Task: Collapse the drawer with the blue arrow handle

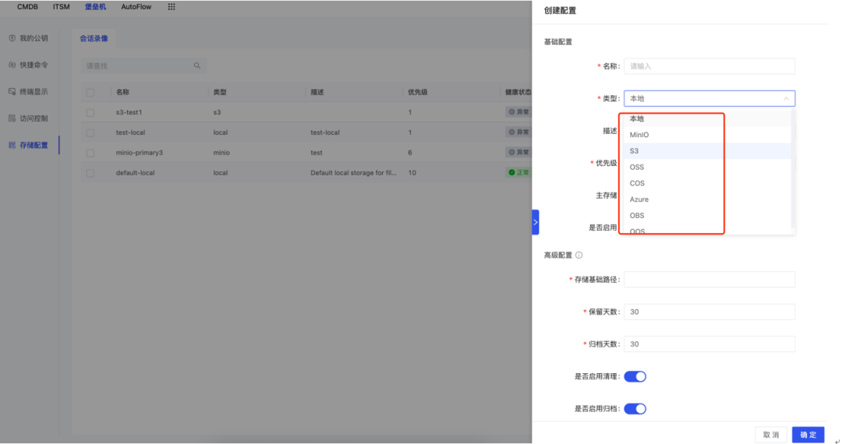Action: [x=536, y=222]
